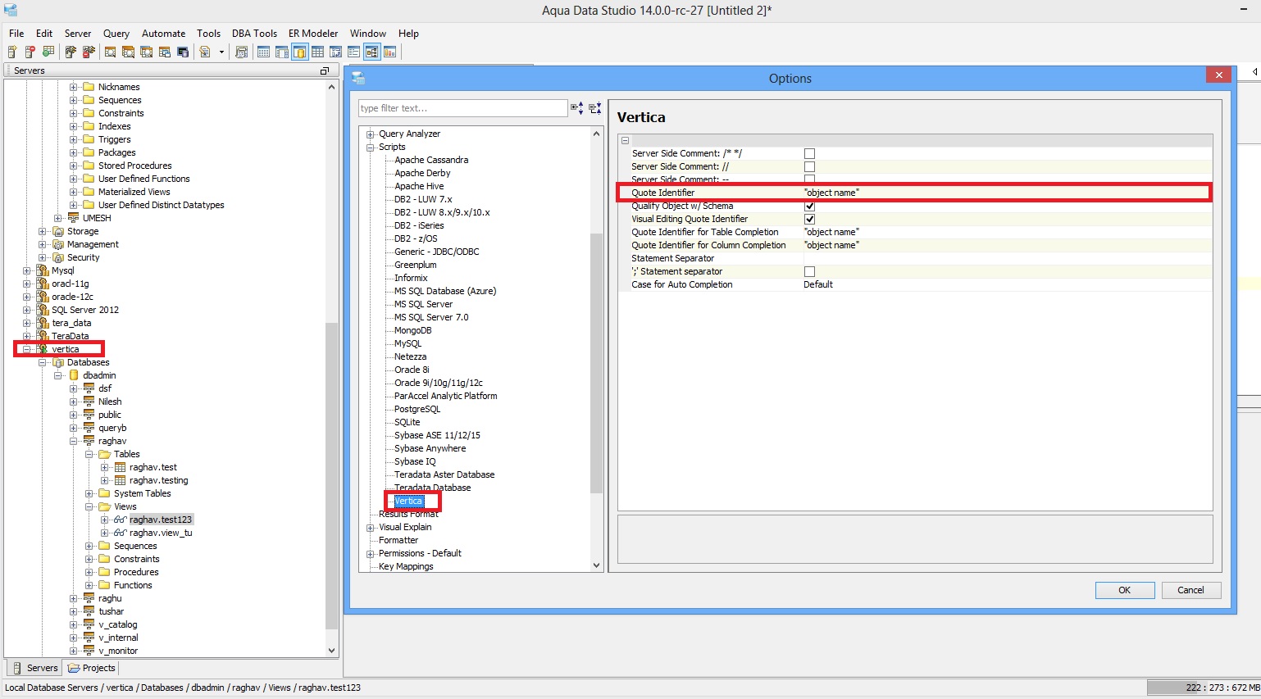Select the raghav.testing table node
This screenshot has width=1261, height=699.
point(159,480)
